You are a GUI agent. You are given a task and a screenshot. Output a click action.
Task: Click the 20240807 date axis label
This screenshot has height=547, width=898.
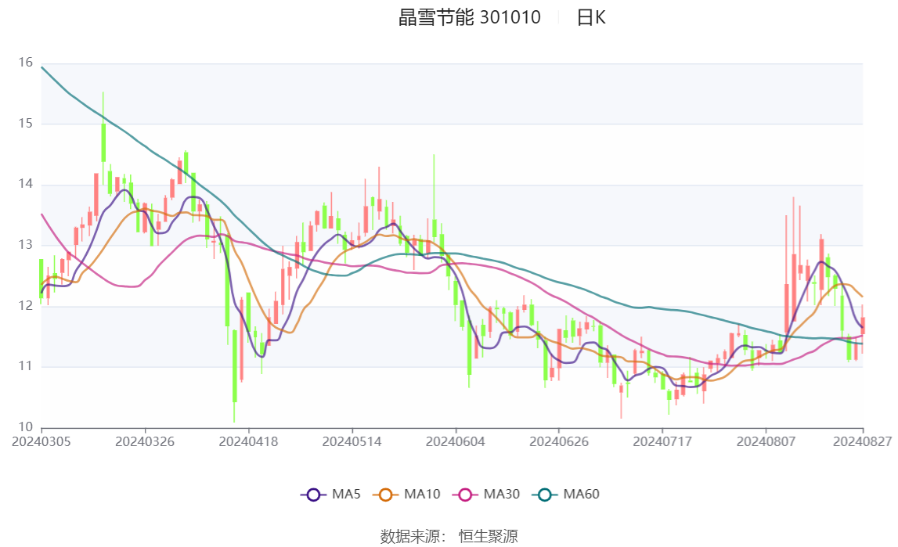tap(766, 441)
